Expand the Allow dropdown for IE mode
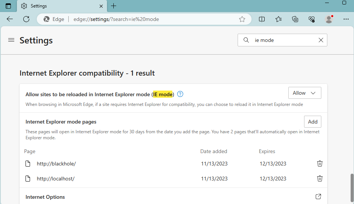Image resolution: width=354 pixels, height=204 pixels. pyautogui.click(x=304, y=93)
